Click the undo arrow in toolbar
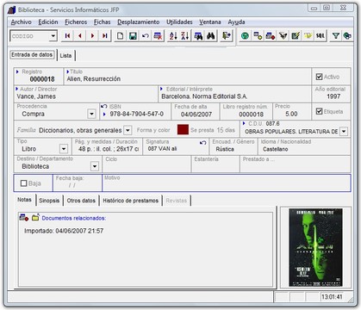Viewport: 361px width, 310px height. pos(146,36)
